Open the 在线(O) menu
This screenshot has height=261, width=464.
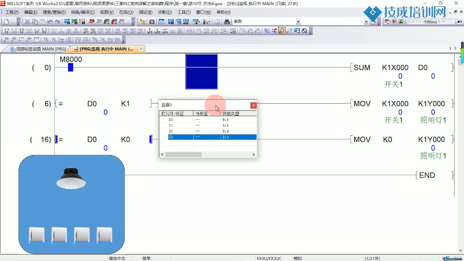(126, 12)
